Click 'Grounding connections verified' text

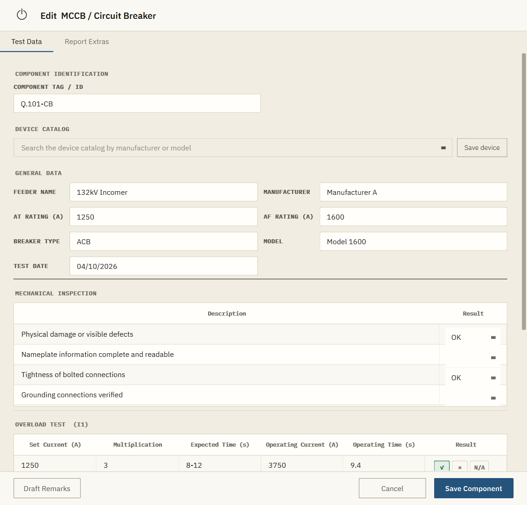click(x=72, y=395)
